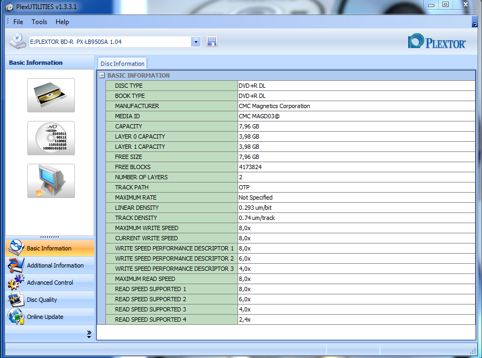Click WRITE SPEED PERFORMANCE DESCRIPTOR 2 label
This screenshot has height=358, width=482.
click(174, 258)
